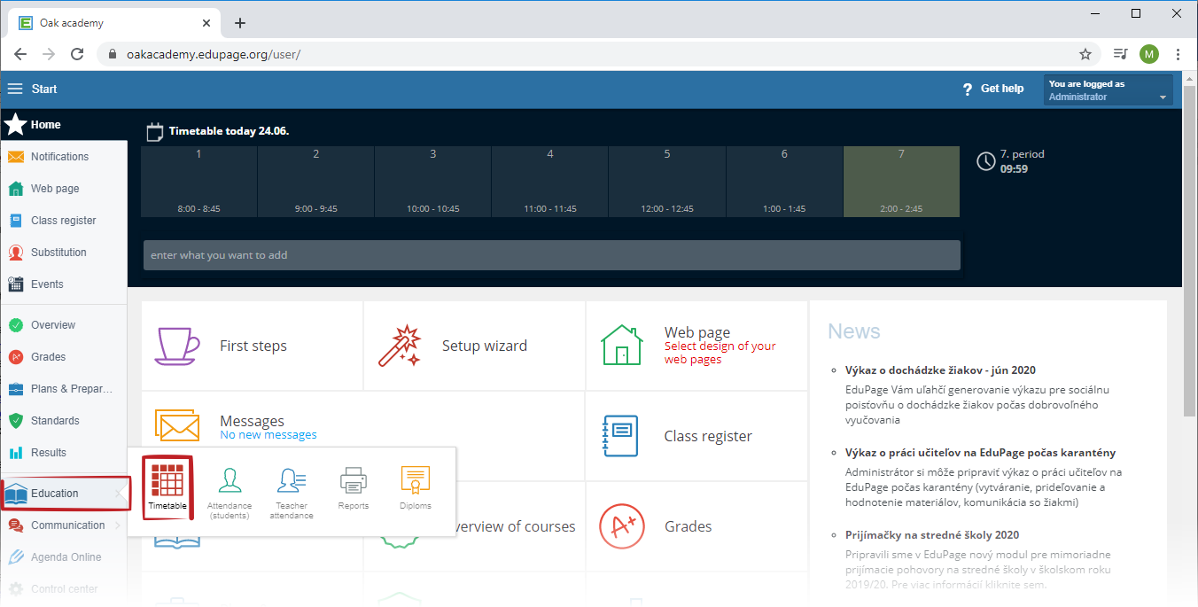1198x607 pixels.
Task: Click the Grades red icon in sidebar
Action: point(16,357)
